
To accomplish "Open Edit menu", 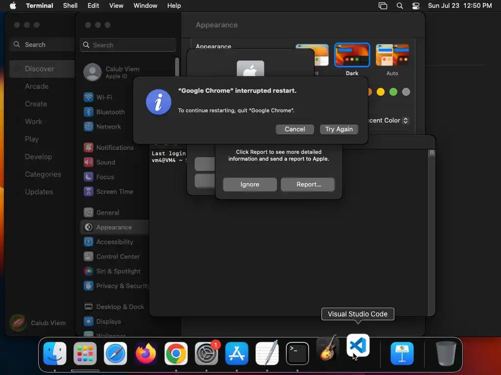I will [x=93, y=6].
